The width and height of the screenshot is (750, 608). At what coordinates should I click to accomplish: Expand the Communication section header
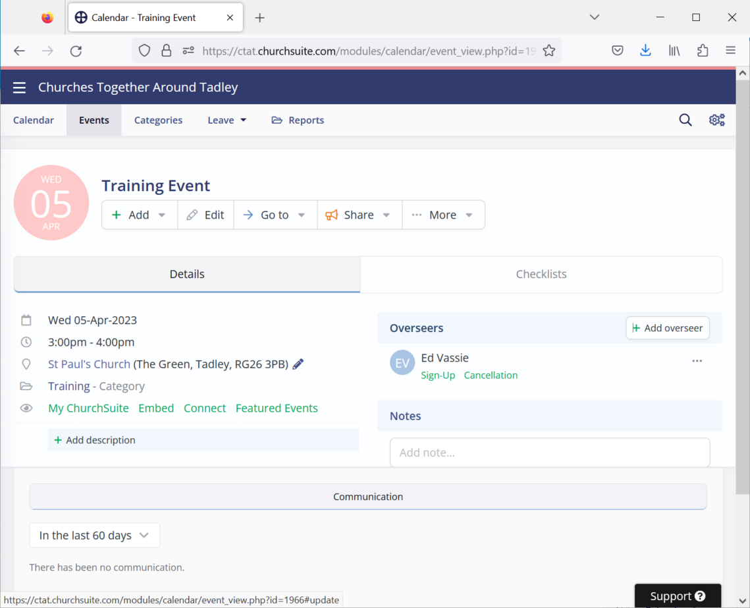(x=368, y=497)
